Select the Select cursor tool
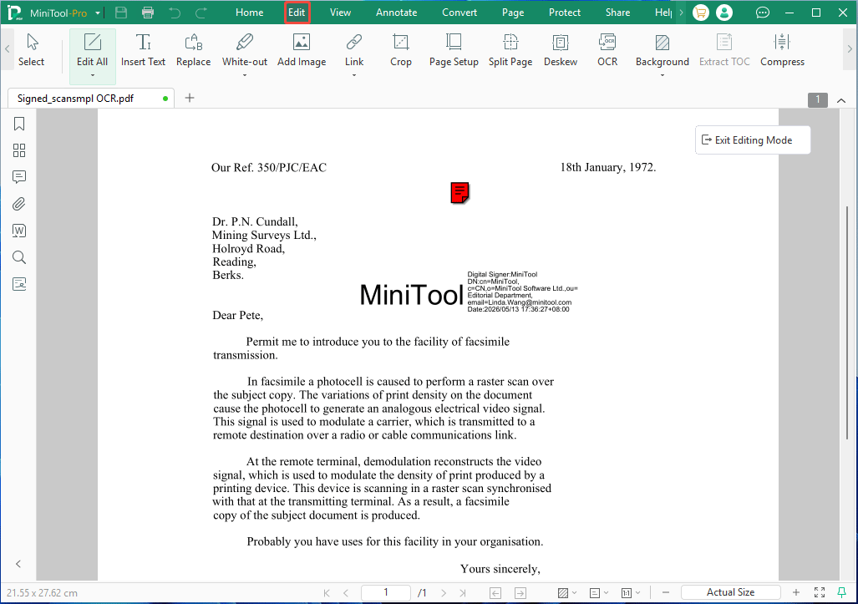Viewport: 858px width, 604px height. coord(31,50)
